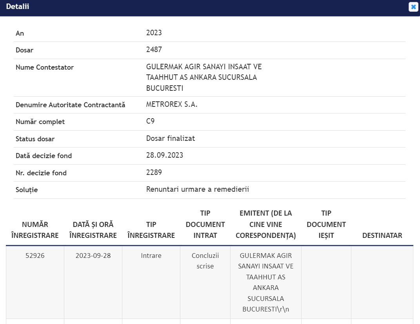Image resolution: width=420 pixels, height=324 pixels.
Task: Click the Număr complet label
Action: click(40, 122)
